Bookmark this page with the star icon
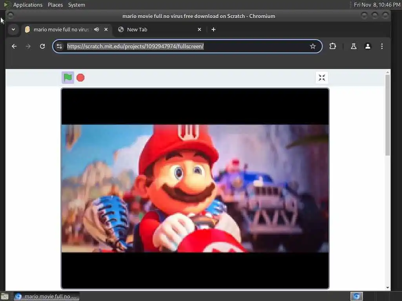The width and height of the screenshot is (402, 301). click(312, 46)
